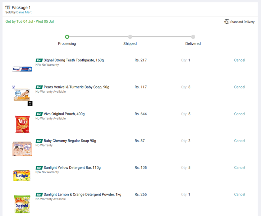Open the Pears baby soap product thumbnail
Screen dimensions: 261x216
click(x=22, y=95)
